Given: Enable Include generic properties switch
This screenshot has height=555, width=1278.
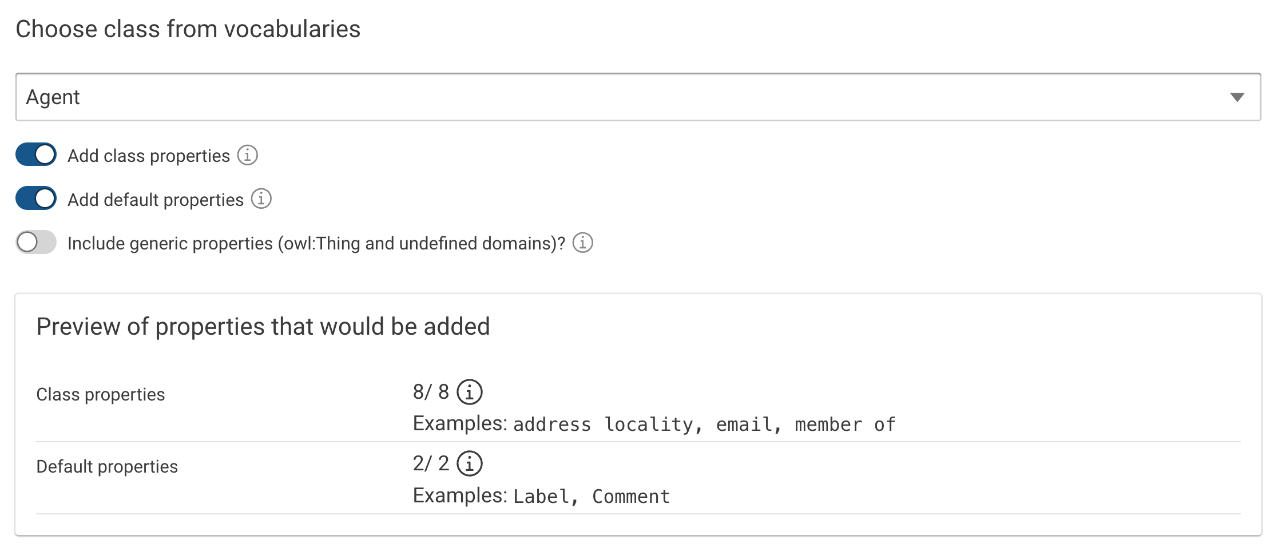Looking at the screenshot, I should [35, 243].
